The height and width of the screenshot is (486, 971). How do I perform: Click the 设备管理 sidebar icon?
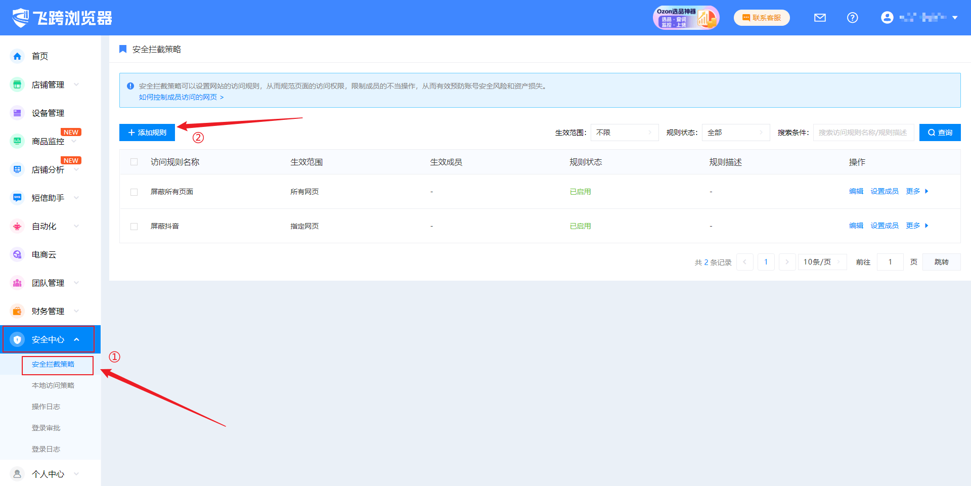click(17, 113)
